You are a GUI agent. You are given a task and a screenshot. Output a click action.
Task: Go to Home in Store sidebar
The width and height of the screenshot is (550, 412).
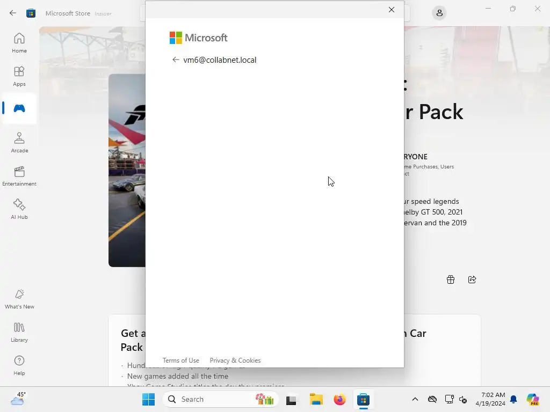(19, 43)
